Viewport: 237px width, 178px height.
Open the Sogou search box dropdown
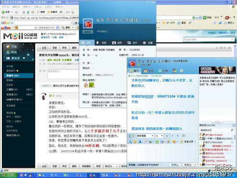[72, 23]
